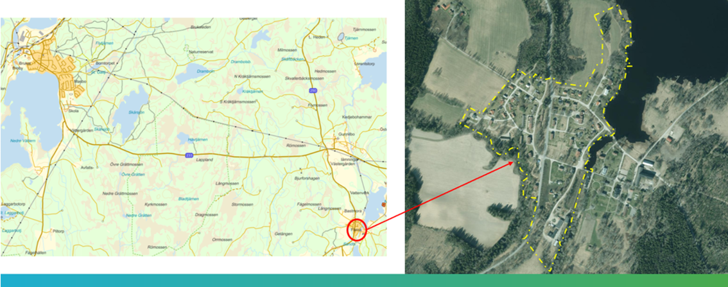
Task: Click the blue road 233 shield
Action: point(189,155)
